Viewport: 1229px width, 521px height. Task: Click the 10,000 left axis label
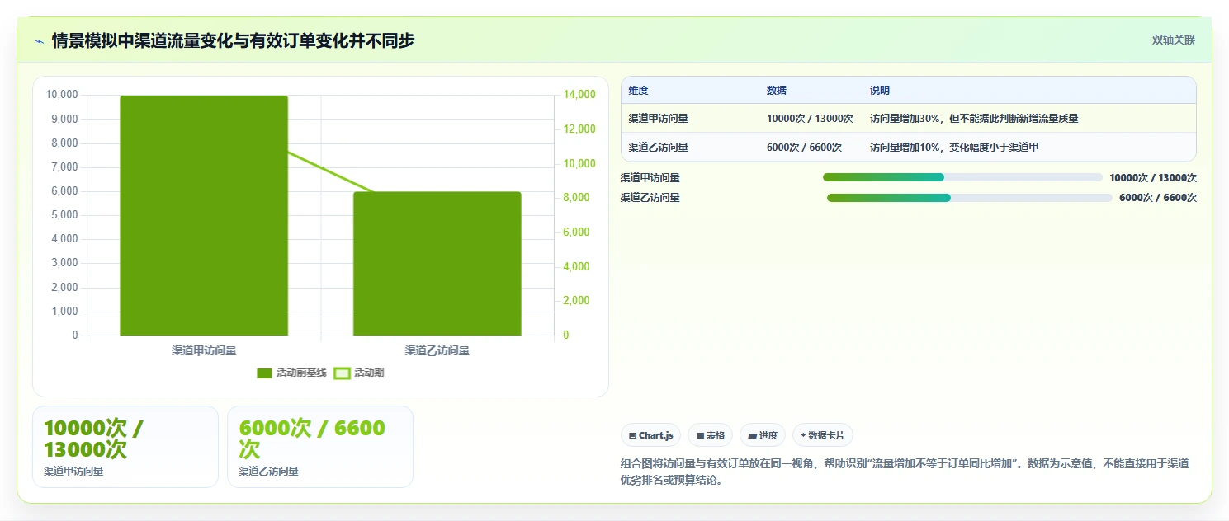click(x=62, y=95)
